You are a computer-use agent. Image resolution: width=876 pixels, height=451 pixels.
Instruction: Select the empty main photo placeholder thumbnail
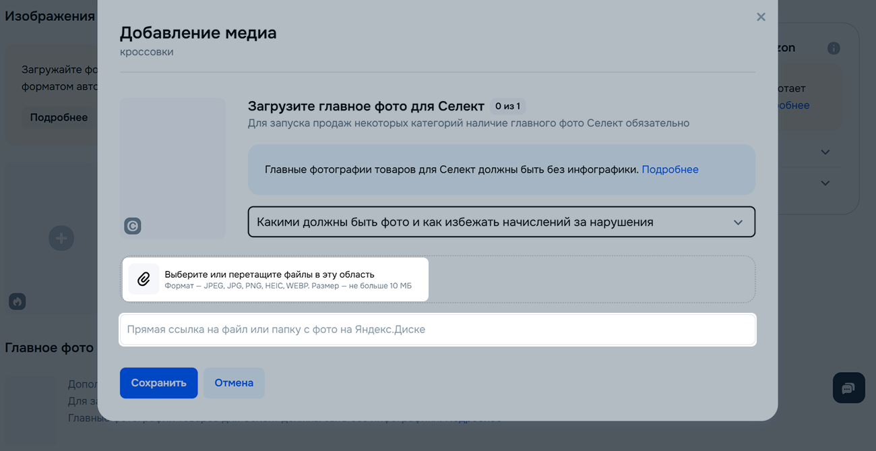[x=173, y=162]
